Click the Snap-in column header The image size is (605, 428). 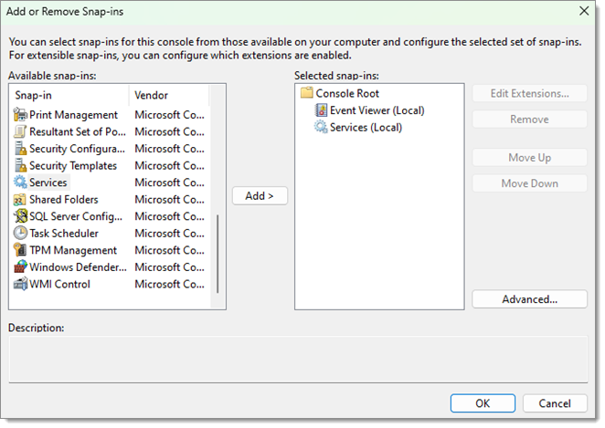click(x=69, y=95)
